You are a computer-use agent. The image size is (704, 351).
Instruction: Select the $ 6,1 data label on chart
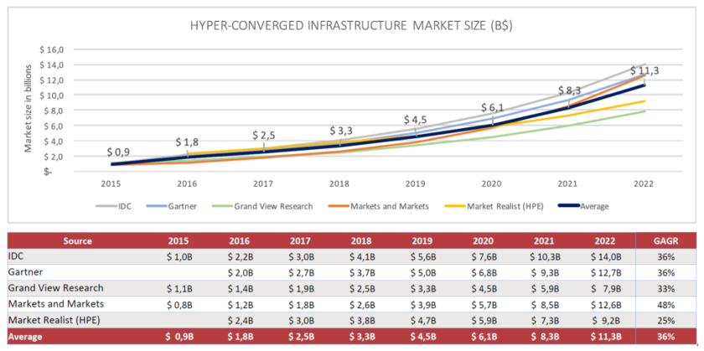tap(493, 108)
